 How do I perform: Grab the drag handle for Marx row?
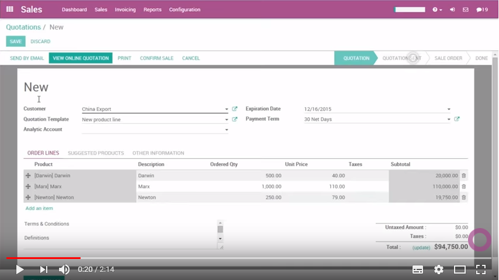tap(28, 187)
